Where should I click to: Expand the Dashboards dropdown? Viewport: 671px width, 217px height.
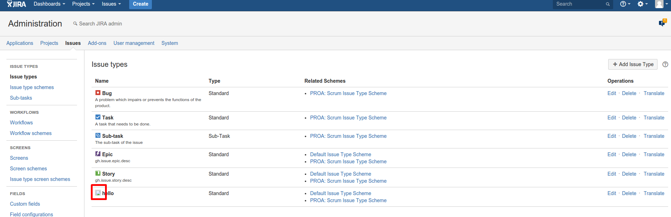49,4
